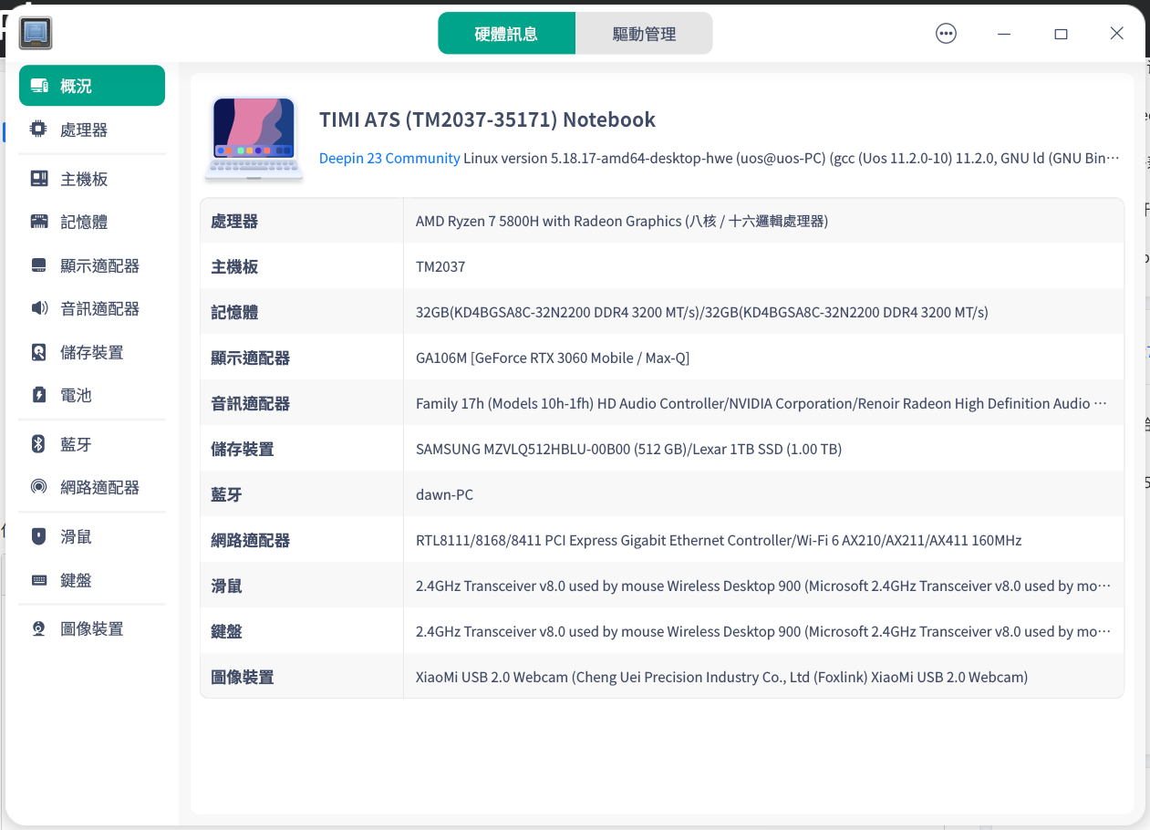
Task: Click the 主機板 row label in the table
Action: click(x=234, y=266)
